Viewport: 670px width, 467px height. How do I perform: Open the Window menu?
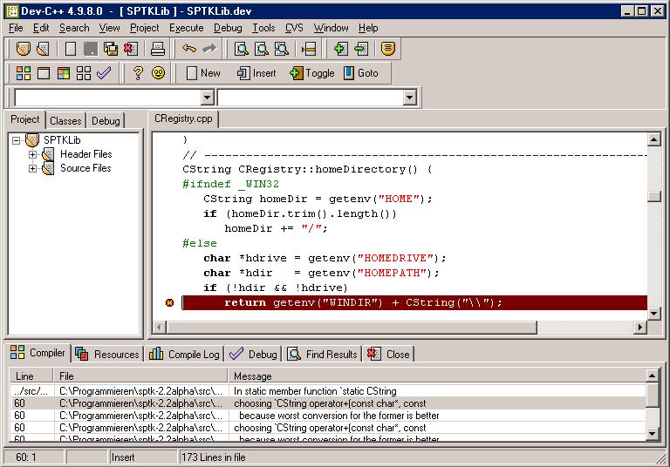tap(331, 28)
